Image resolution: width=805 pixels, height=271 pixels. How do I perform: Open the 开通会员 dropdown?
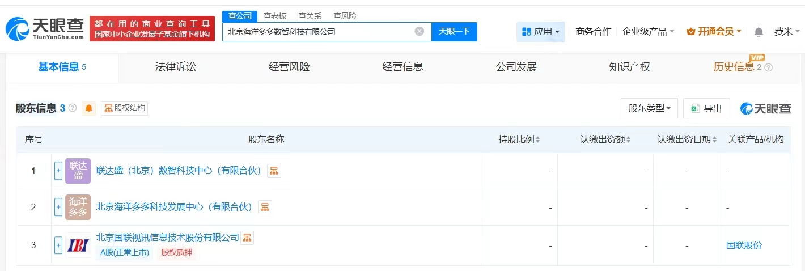tap(714, 32)
